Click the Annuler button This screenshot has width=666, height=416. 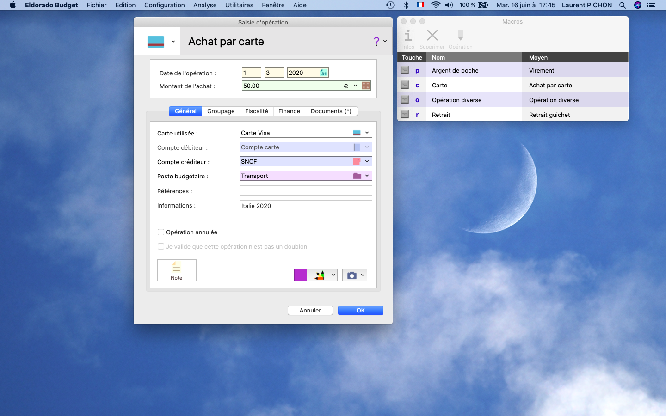pyautogui.click(x=310, y=310)
